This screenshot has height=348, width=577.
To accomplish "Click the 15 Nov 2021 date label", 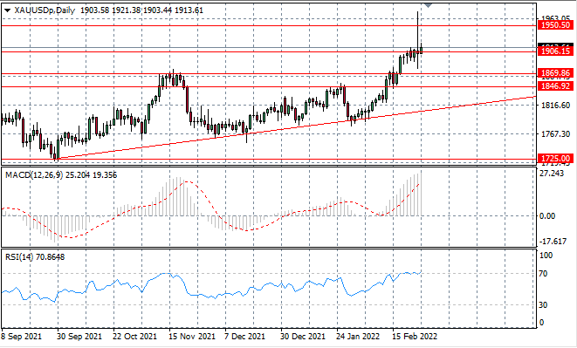I will tap(192, 337).
